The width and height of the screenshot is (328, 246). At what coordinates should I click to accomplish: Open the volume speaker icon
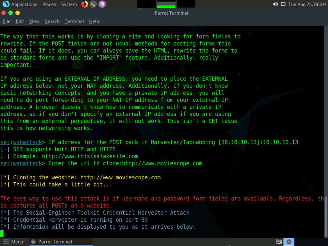click(x=275, y=4)
